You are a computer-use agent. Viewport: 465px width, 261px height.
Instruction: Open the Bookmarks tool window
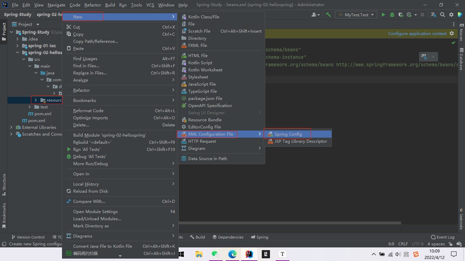pos(4,215)
